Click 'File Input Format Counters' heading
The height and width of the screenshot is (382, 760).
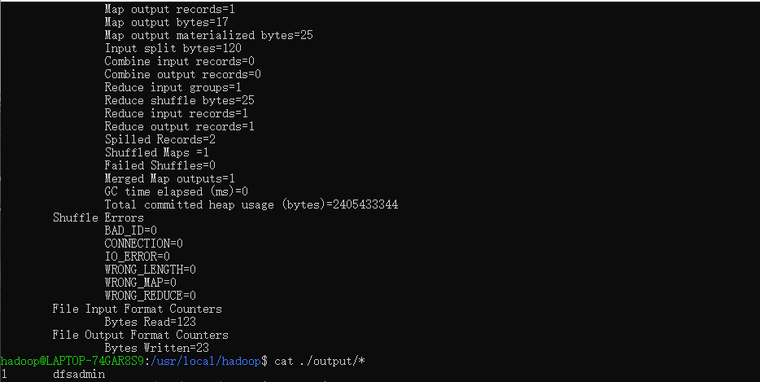click(137, 310)
